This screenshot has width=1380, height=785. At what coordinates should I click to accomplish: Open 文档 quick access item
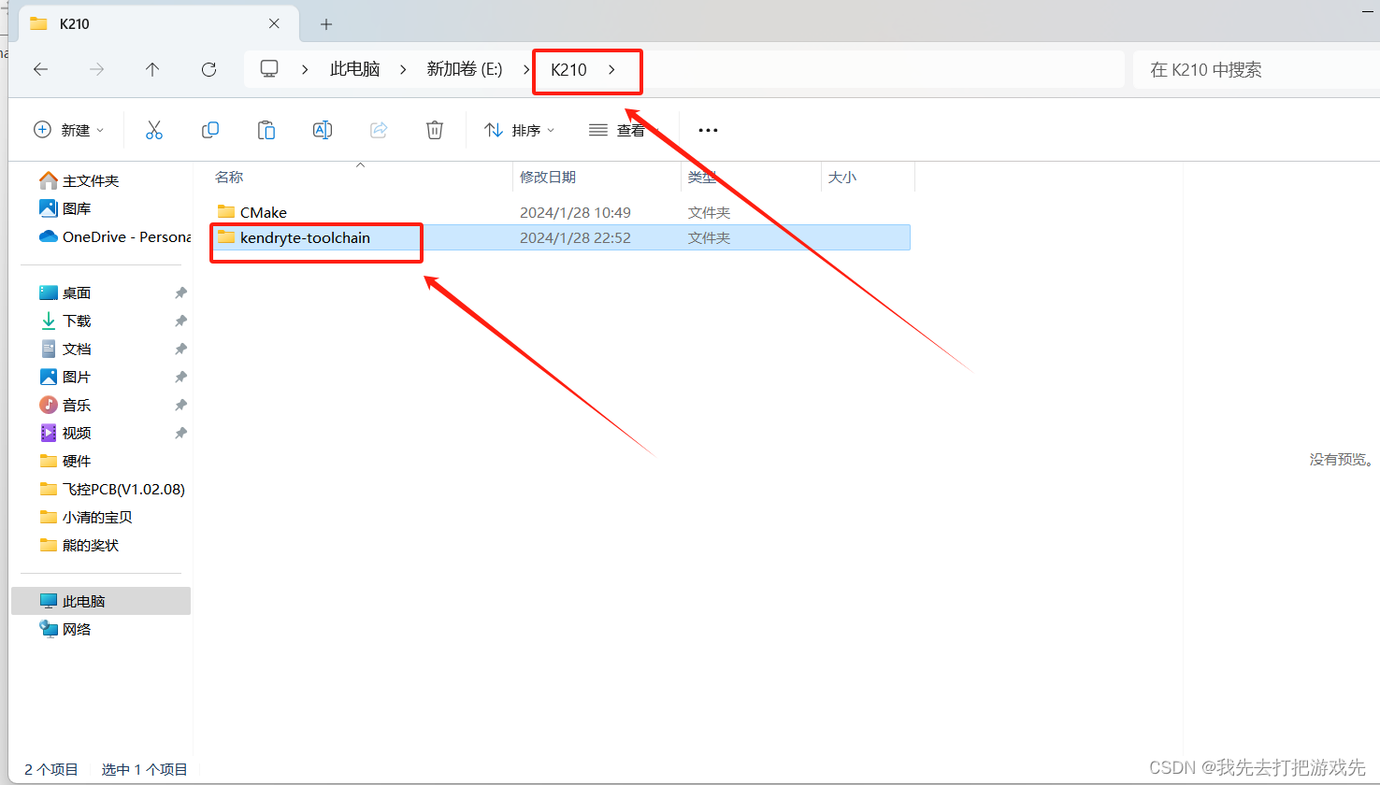point(65,349)
